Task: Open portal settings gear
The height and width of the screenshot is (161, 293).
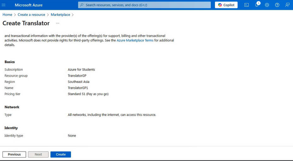Action: (267, 5)
